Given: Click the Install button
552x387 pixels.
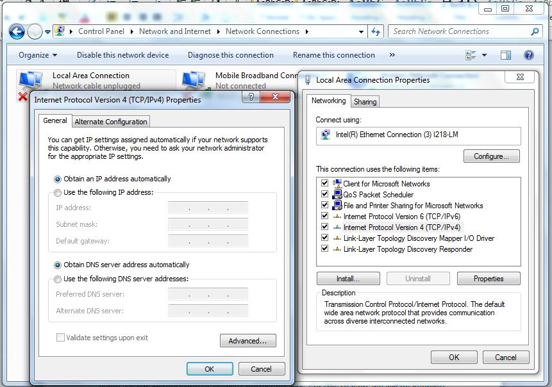Looking at the screenshot, I should (348, 279).
